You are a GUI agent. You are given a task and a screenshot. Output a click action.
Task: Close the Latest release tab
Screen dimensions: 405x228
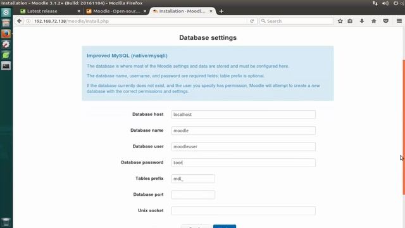tap(78, 11)
